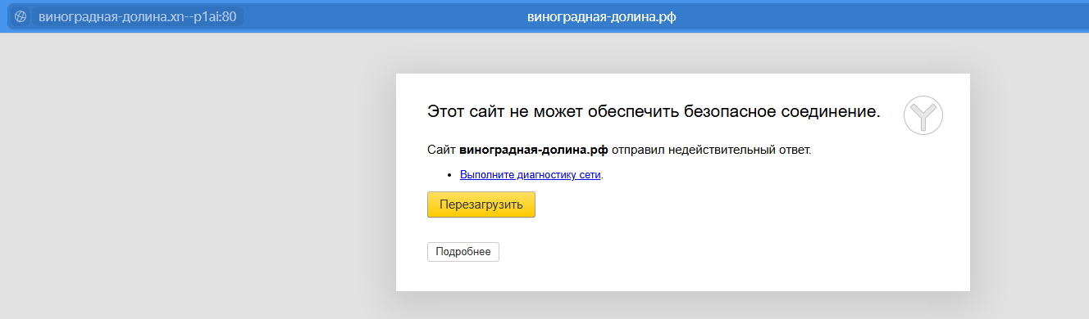Click the bold виноградная-долина.рф site name
1089x319 pixels.
(x=534, y=151)
